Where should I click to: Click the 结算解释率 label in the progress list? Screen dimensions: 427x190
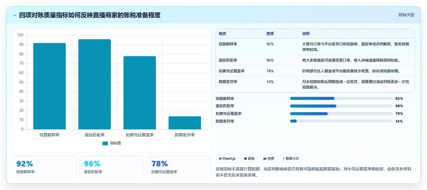pyautogui.click(x=225, y=99)
